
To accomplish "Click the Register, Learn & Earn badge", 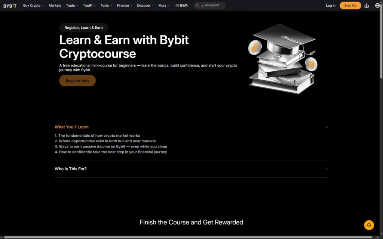I will tap(83, 28).
